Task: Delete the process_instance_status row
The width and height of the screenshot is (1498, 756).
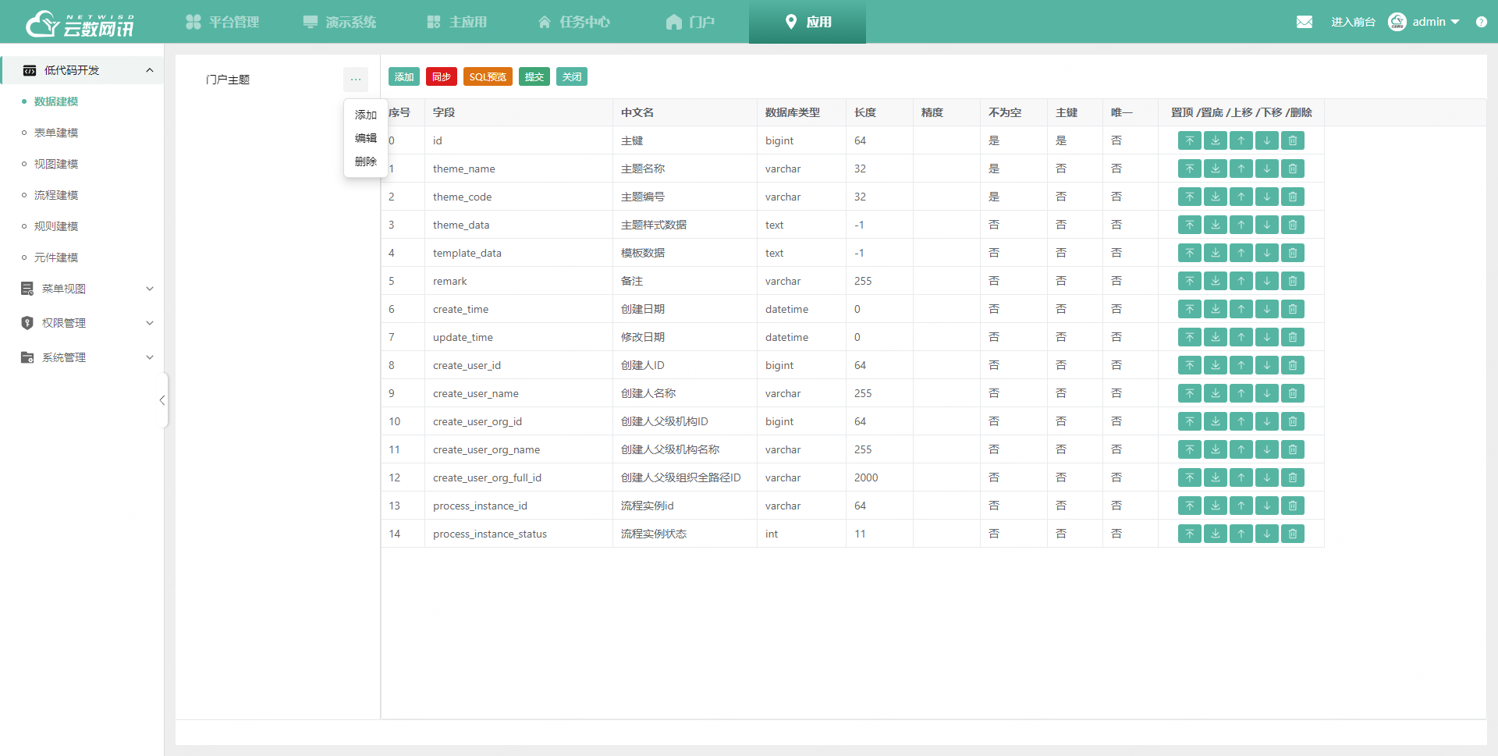Action: (1292, 534)
